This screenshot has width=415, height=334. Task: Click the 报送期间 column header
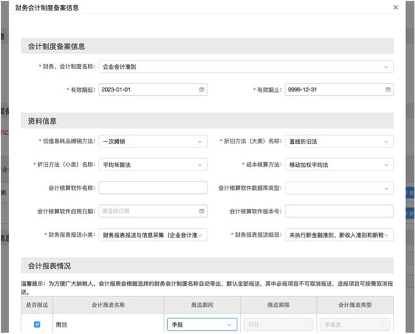(x=202, y=305)
